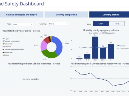Viewport: 129px width, 99px height.
Task: Select the 0-14 age group bar
Action: point(79,58)
